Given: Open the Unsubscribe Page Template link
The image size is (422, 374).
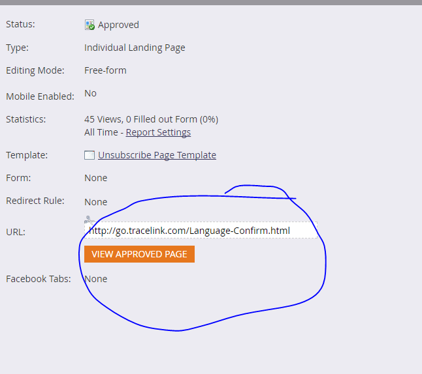Looking at the screenshot, I should coord(157,155).
